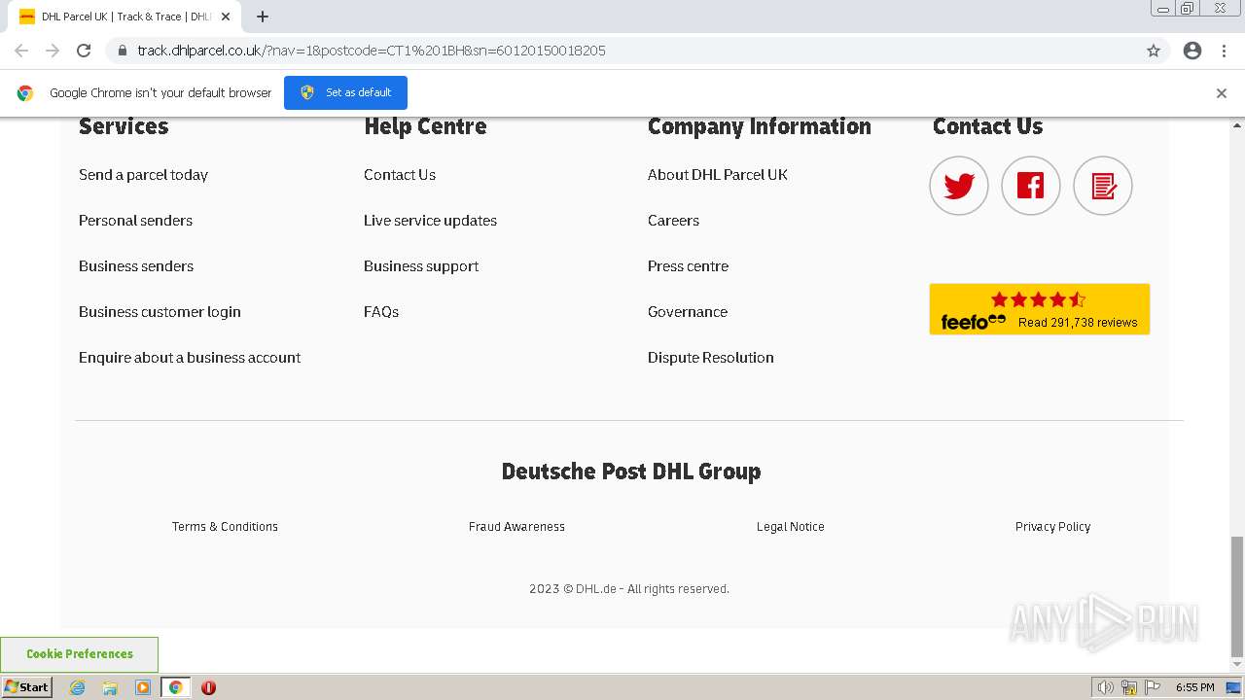Open File Explorer from taskbar
The image size is (1245, 700).
tap(110, 687)
